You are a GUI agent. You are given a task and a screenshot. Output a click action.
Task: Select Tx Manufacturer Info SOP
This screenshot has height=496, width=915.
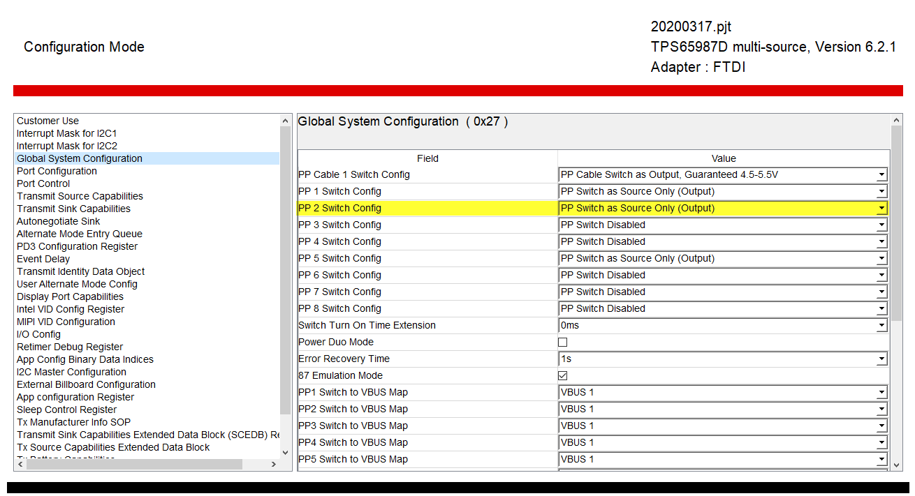[x=73, y=422]
